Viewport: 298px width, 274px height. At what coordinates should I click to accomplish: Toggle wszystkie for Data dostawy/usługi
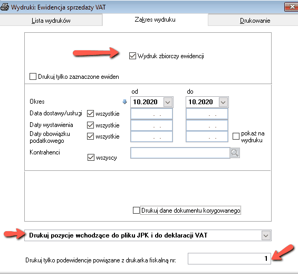91,114
